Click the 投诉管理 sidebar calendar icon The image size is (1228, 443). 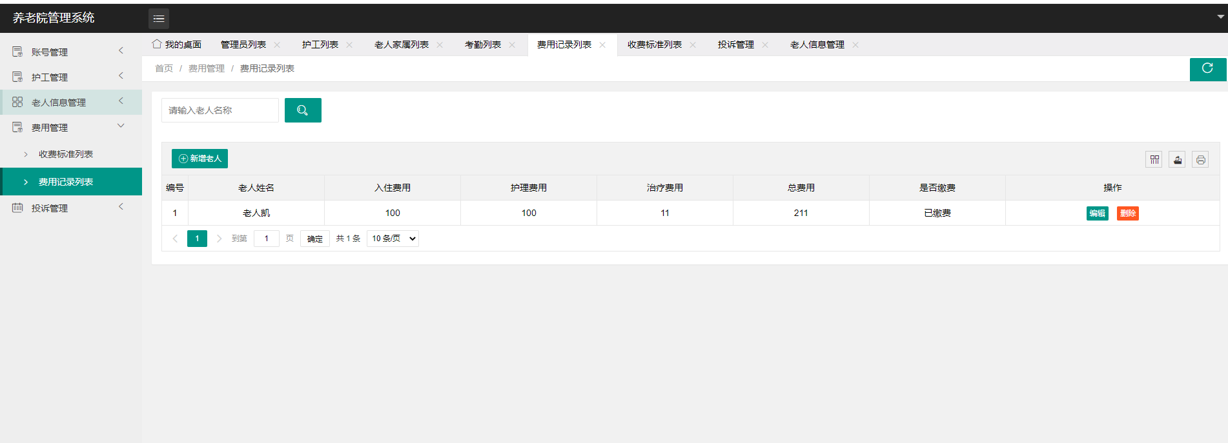[x=17, y=208]
